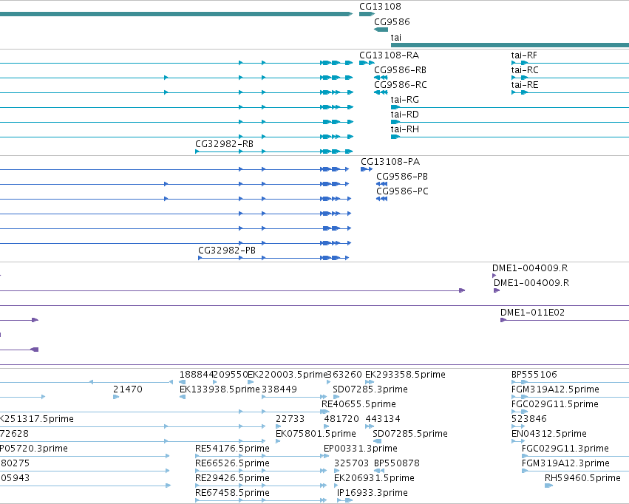
Task: Select the SD07285.3prime EST label
Action: click(x=370, y=389)
